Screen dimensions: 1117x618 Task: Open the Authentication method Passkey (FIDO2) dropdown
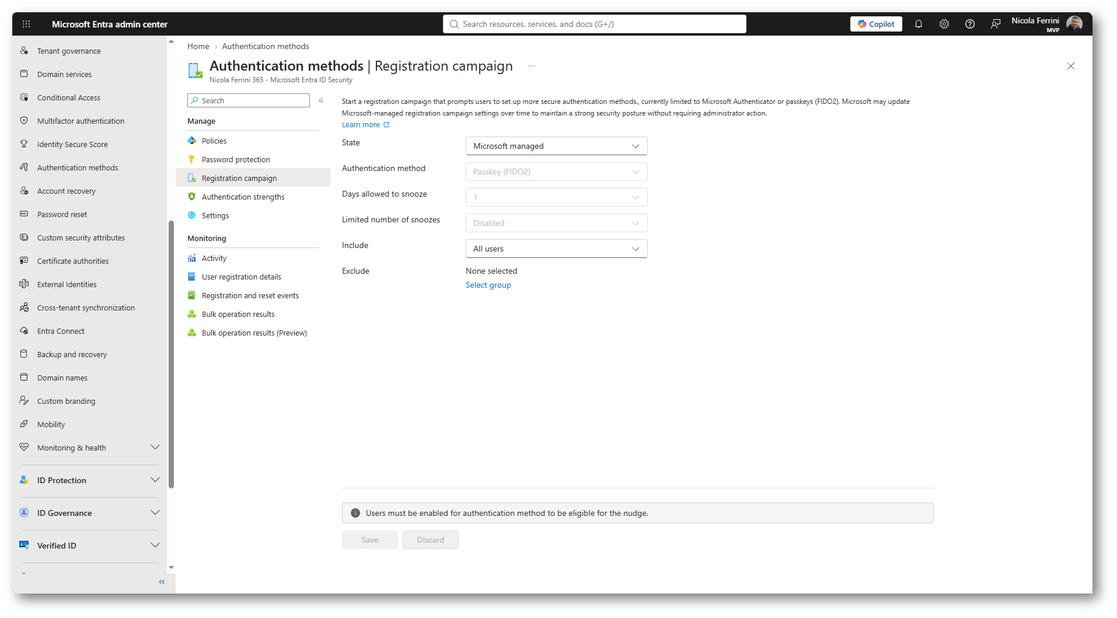pos(556,172)
